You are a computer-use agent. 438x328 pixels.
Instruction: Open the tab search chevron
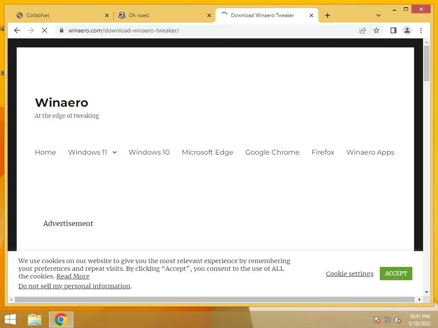(379, 15)
